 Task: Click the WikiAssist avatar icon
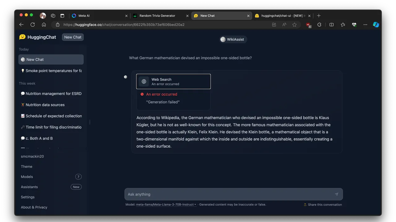pos(223,39)
